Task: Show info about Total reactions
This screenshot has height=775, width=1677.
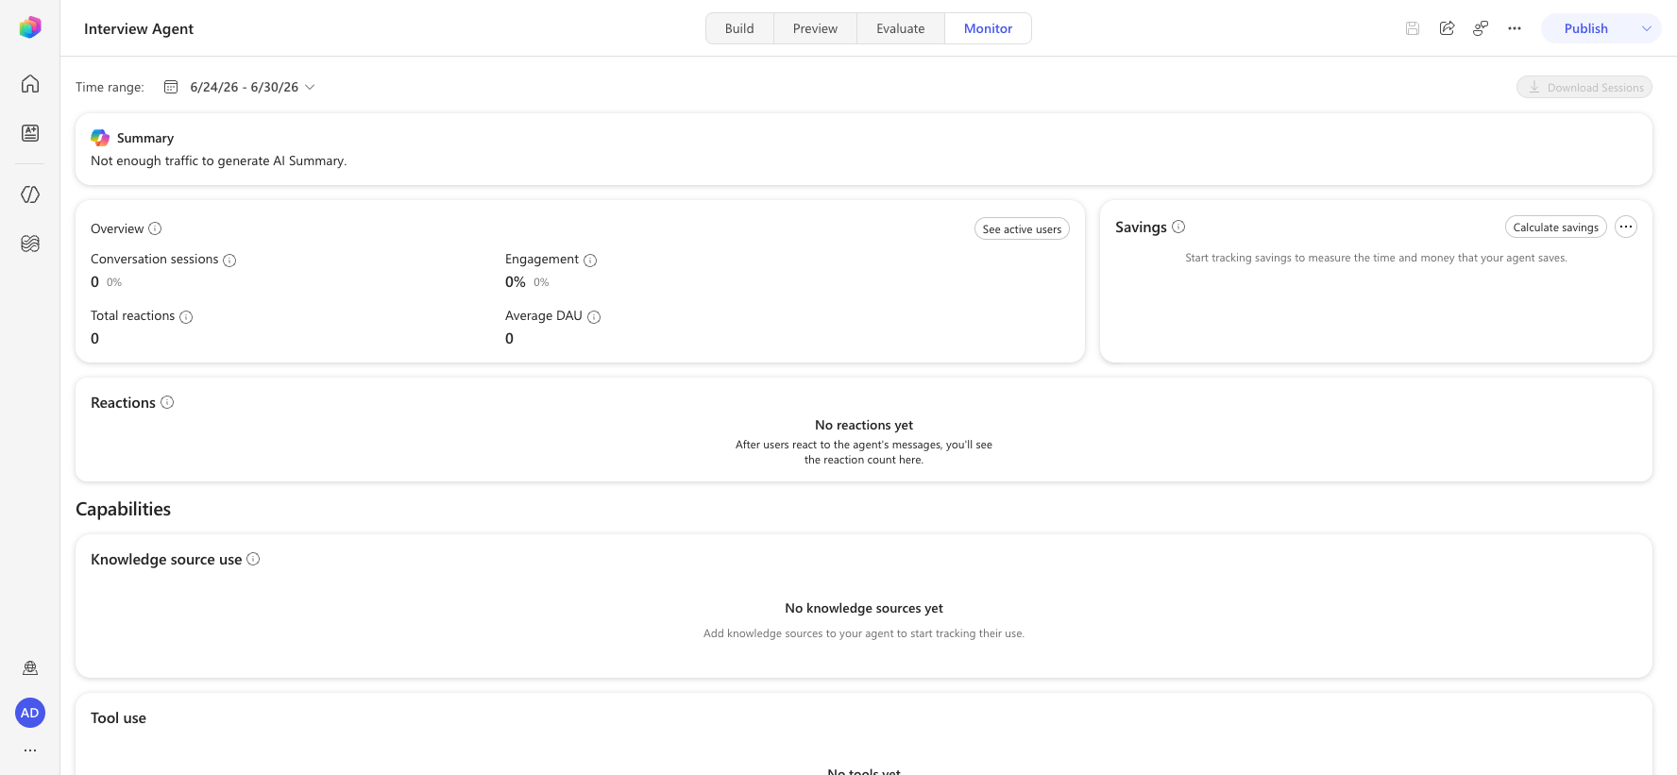Action: click(186, 317)
